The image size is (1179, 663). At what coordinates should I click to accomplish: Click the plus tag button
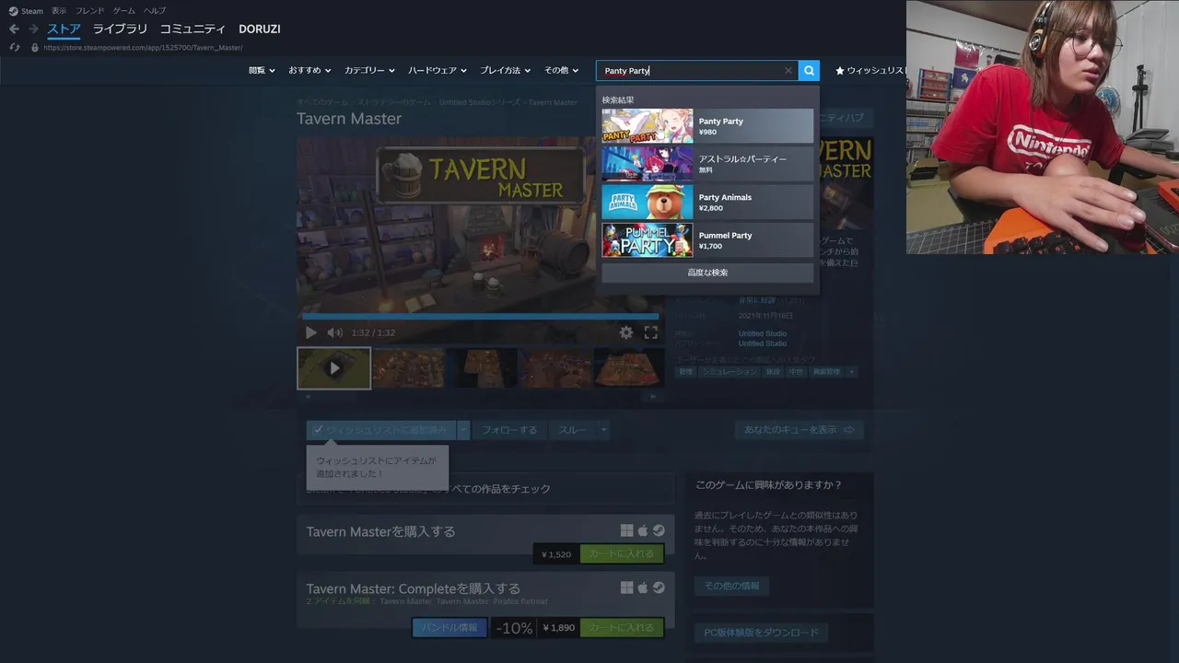coord(852,372)
